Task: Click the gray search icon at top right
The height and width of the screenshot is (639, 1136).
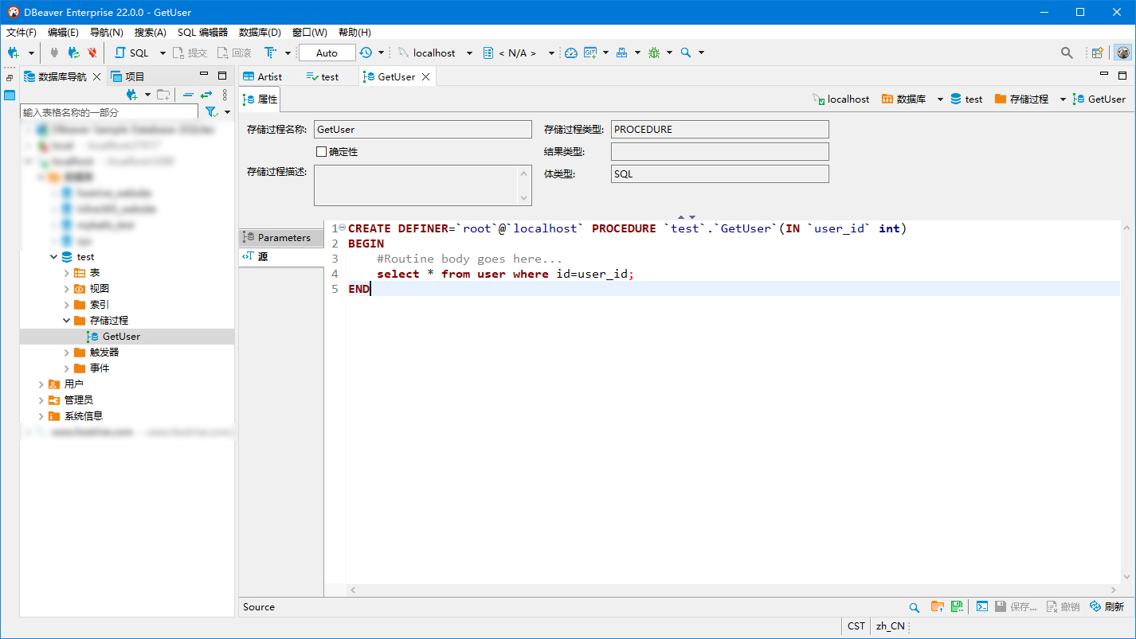Action: (1067, 53)
